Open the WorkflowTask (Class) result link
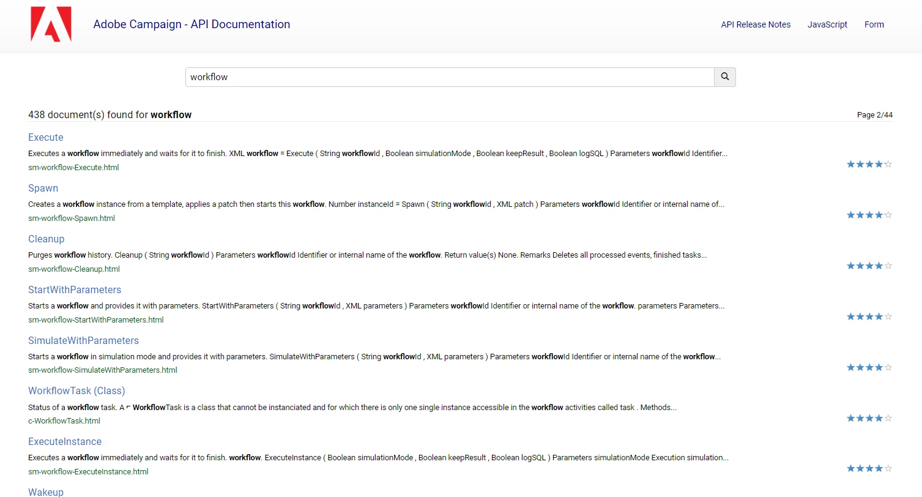922x497 pixels. point(76,390)
